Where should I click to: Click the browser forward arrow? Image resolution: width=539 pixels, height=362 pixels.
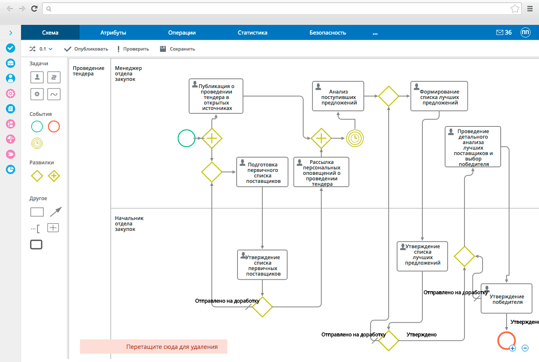tap(22, 8)
